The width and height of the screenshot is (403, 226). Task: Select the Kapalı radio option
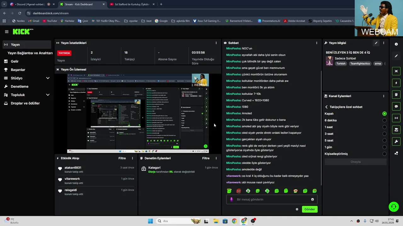[x=384, y=114]
